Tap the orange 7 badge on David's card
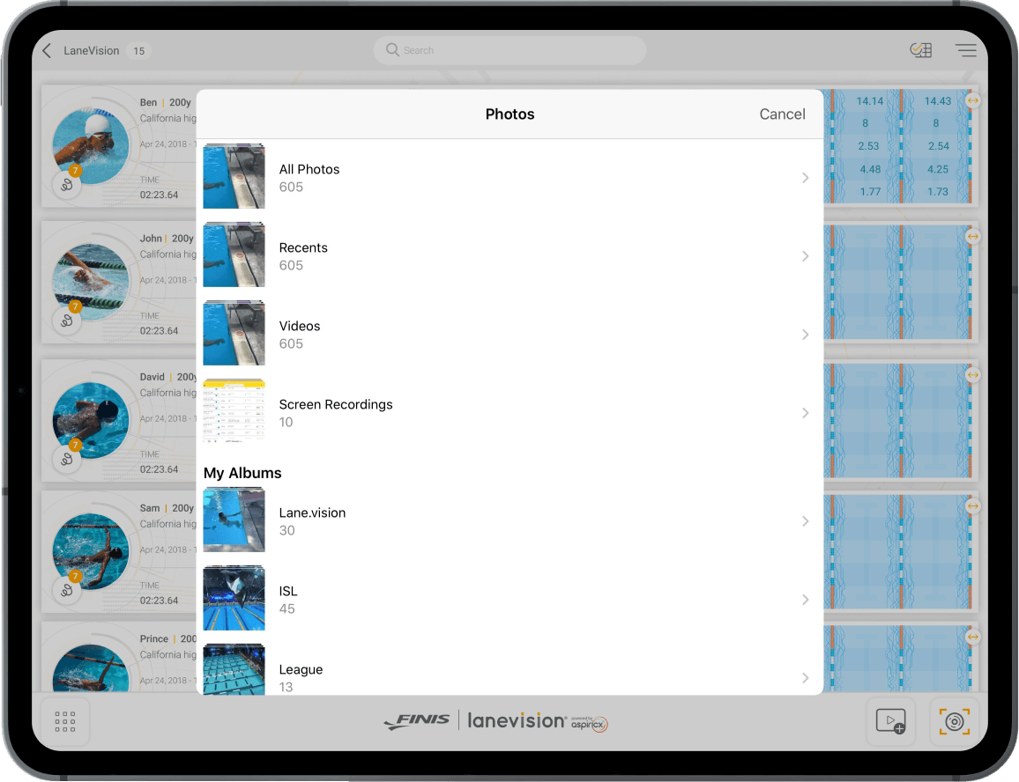Image resolution: width=1019 pixels, height=782 pixels. (x=76, y=445)
